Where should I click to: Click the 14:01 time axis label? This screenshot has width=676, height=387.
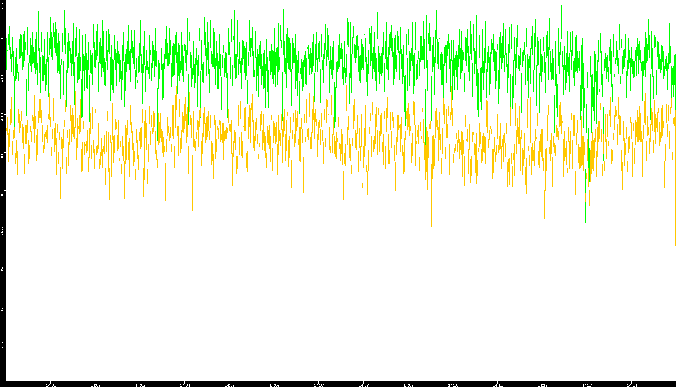point(51,385)
